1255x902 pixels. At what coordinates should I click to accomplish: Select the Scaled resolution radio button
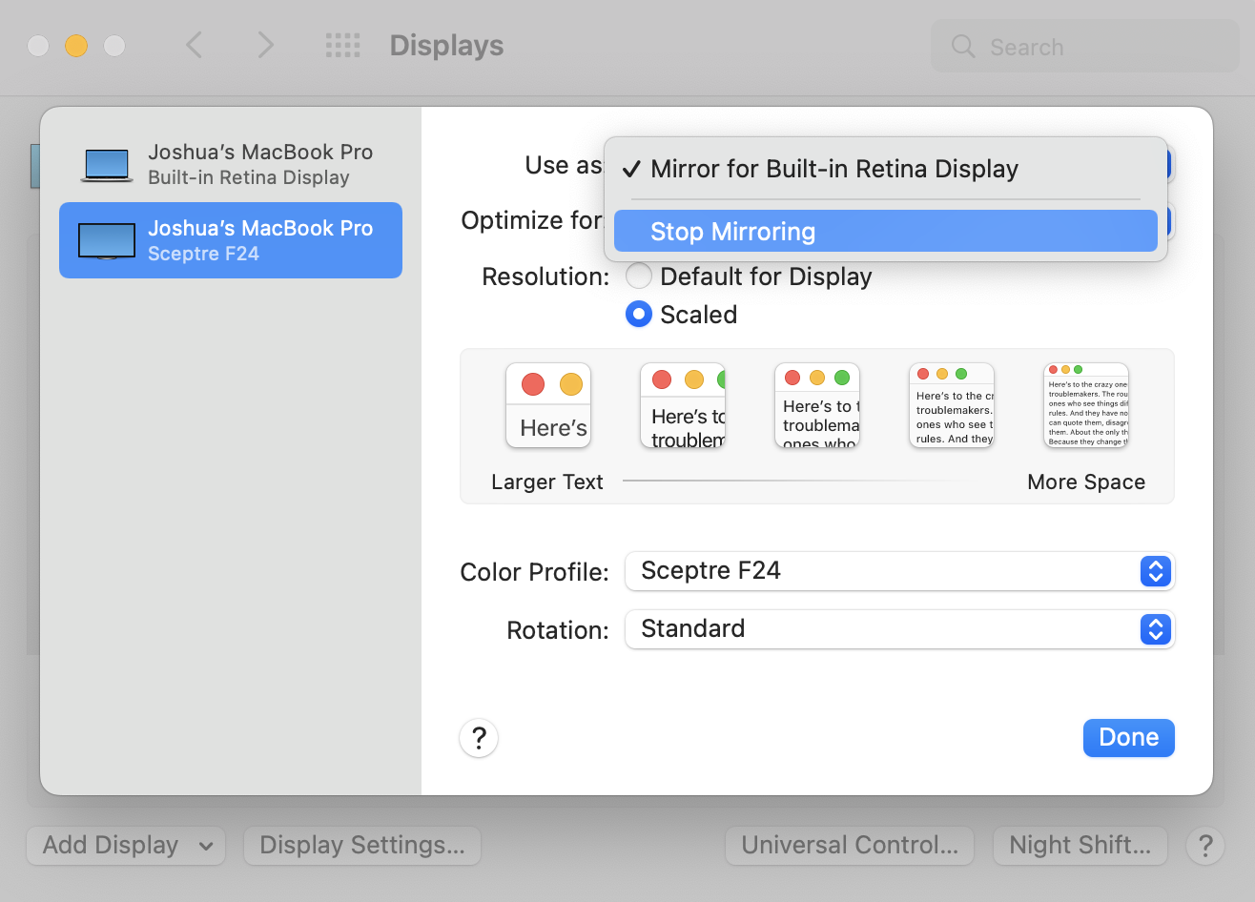click(x=639, y=314)
